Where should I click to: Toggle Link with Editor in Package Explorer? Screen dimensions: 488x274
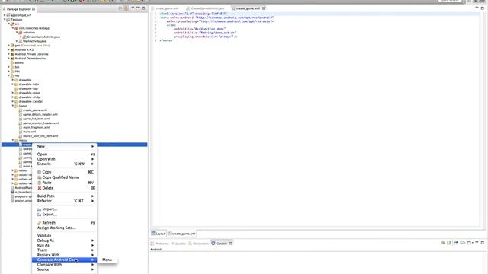[x=126, y=8]
